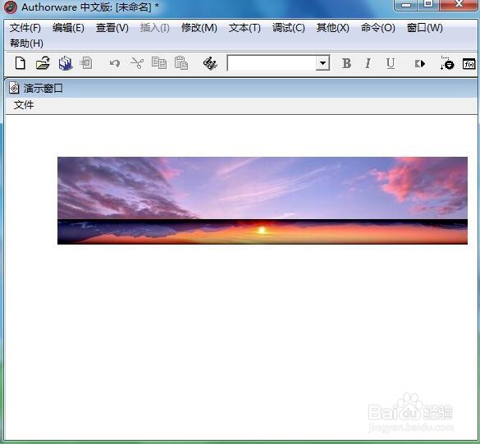Open the 其他(X) menu
Image resolution: width=480 pixels, height=444 pixels.
point(333,28)
